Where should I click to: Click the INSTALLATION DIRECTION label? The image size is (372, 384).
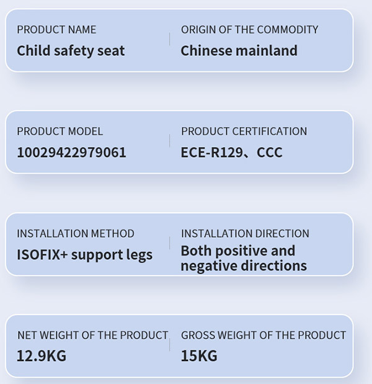click(245, 234)
